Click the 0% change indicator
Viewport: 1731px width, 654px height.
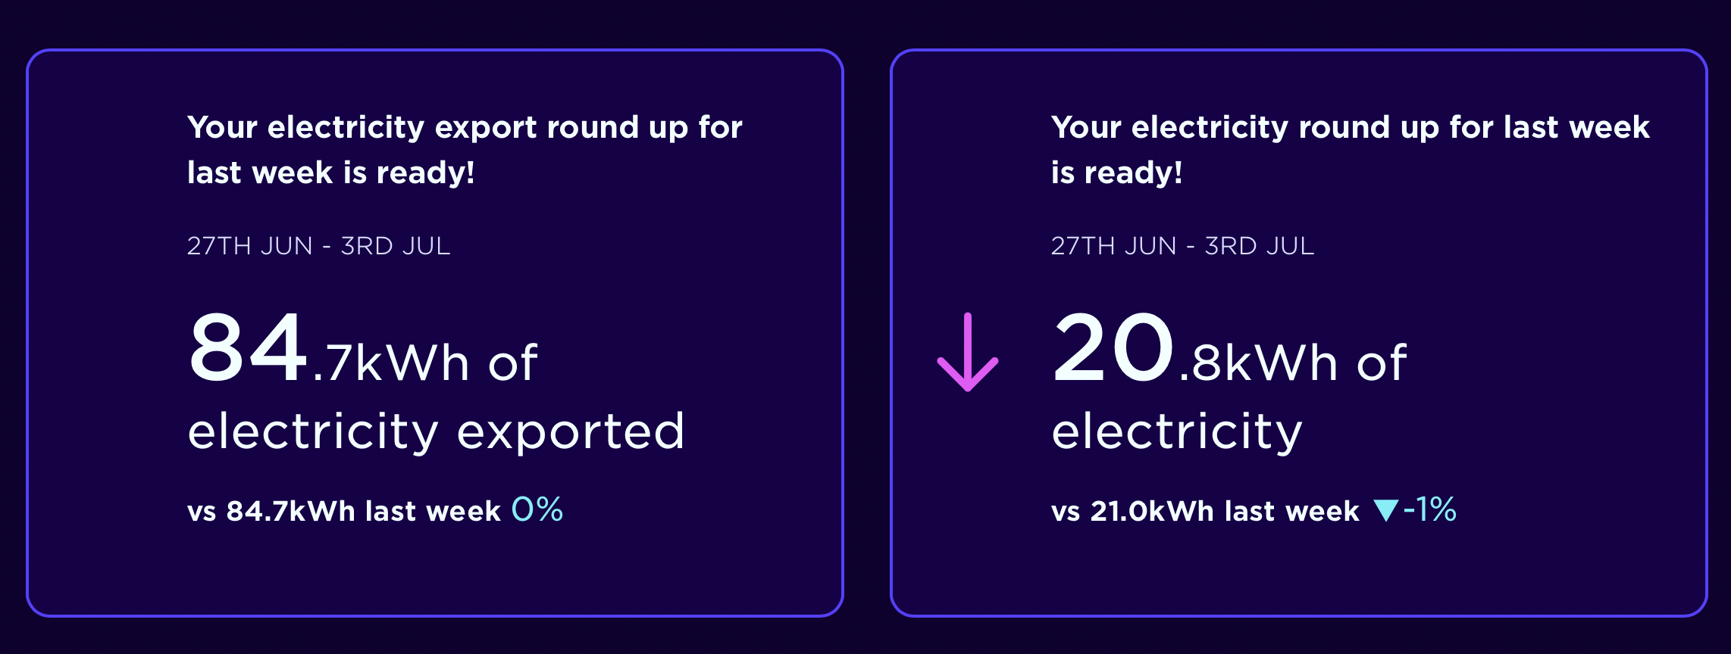coord(537,509)
